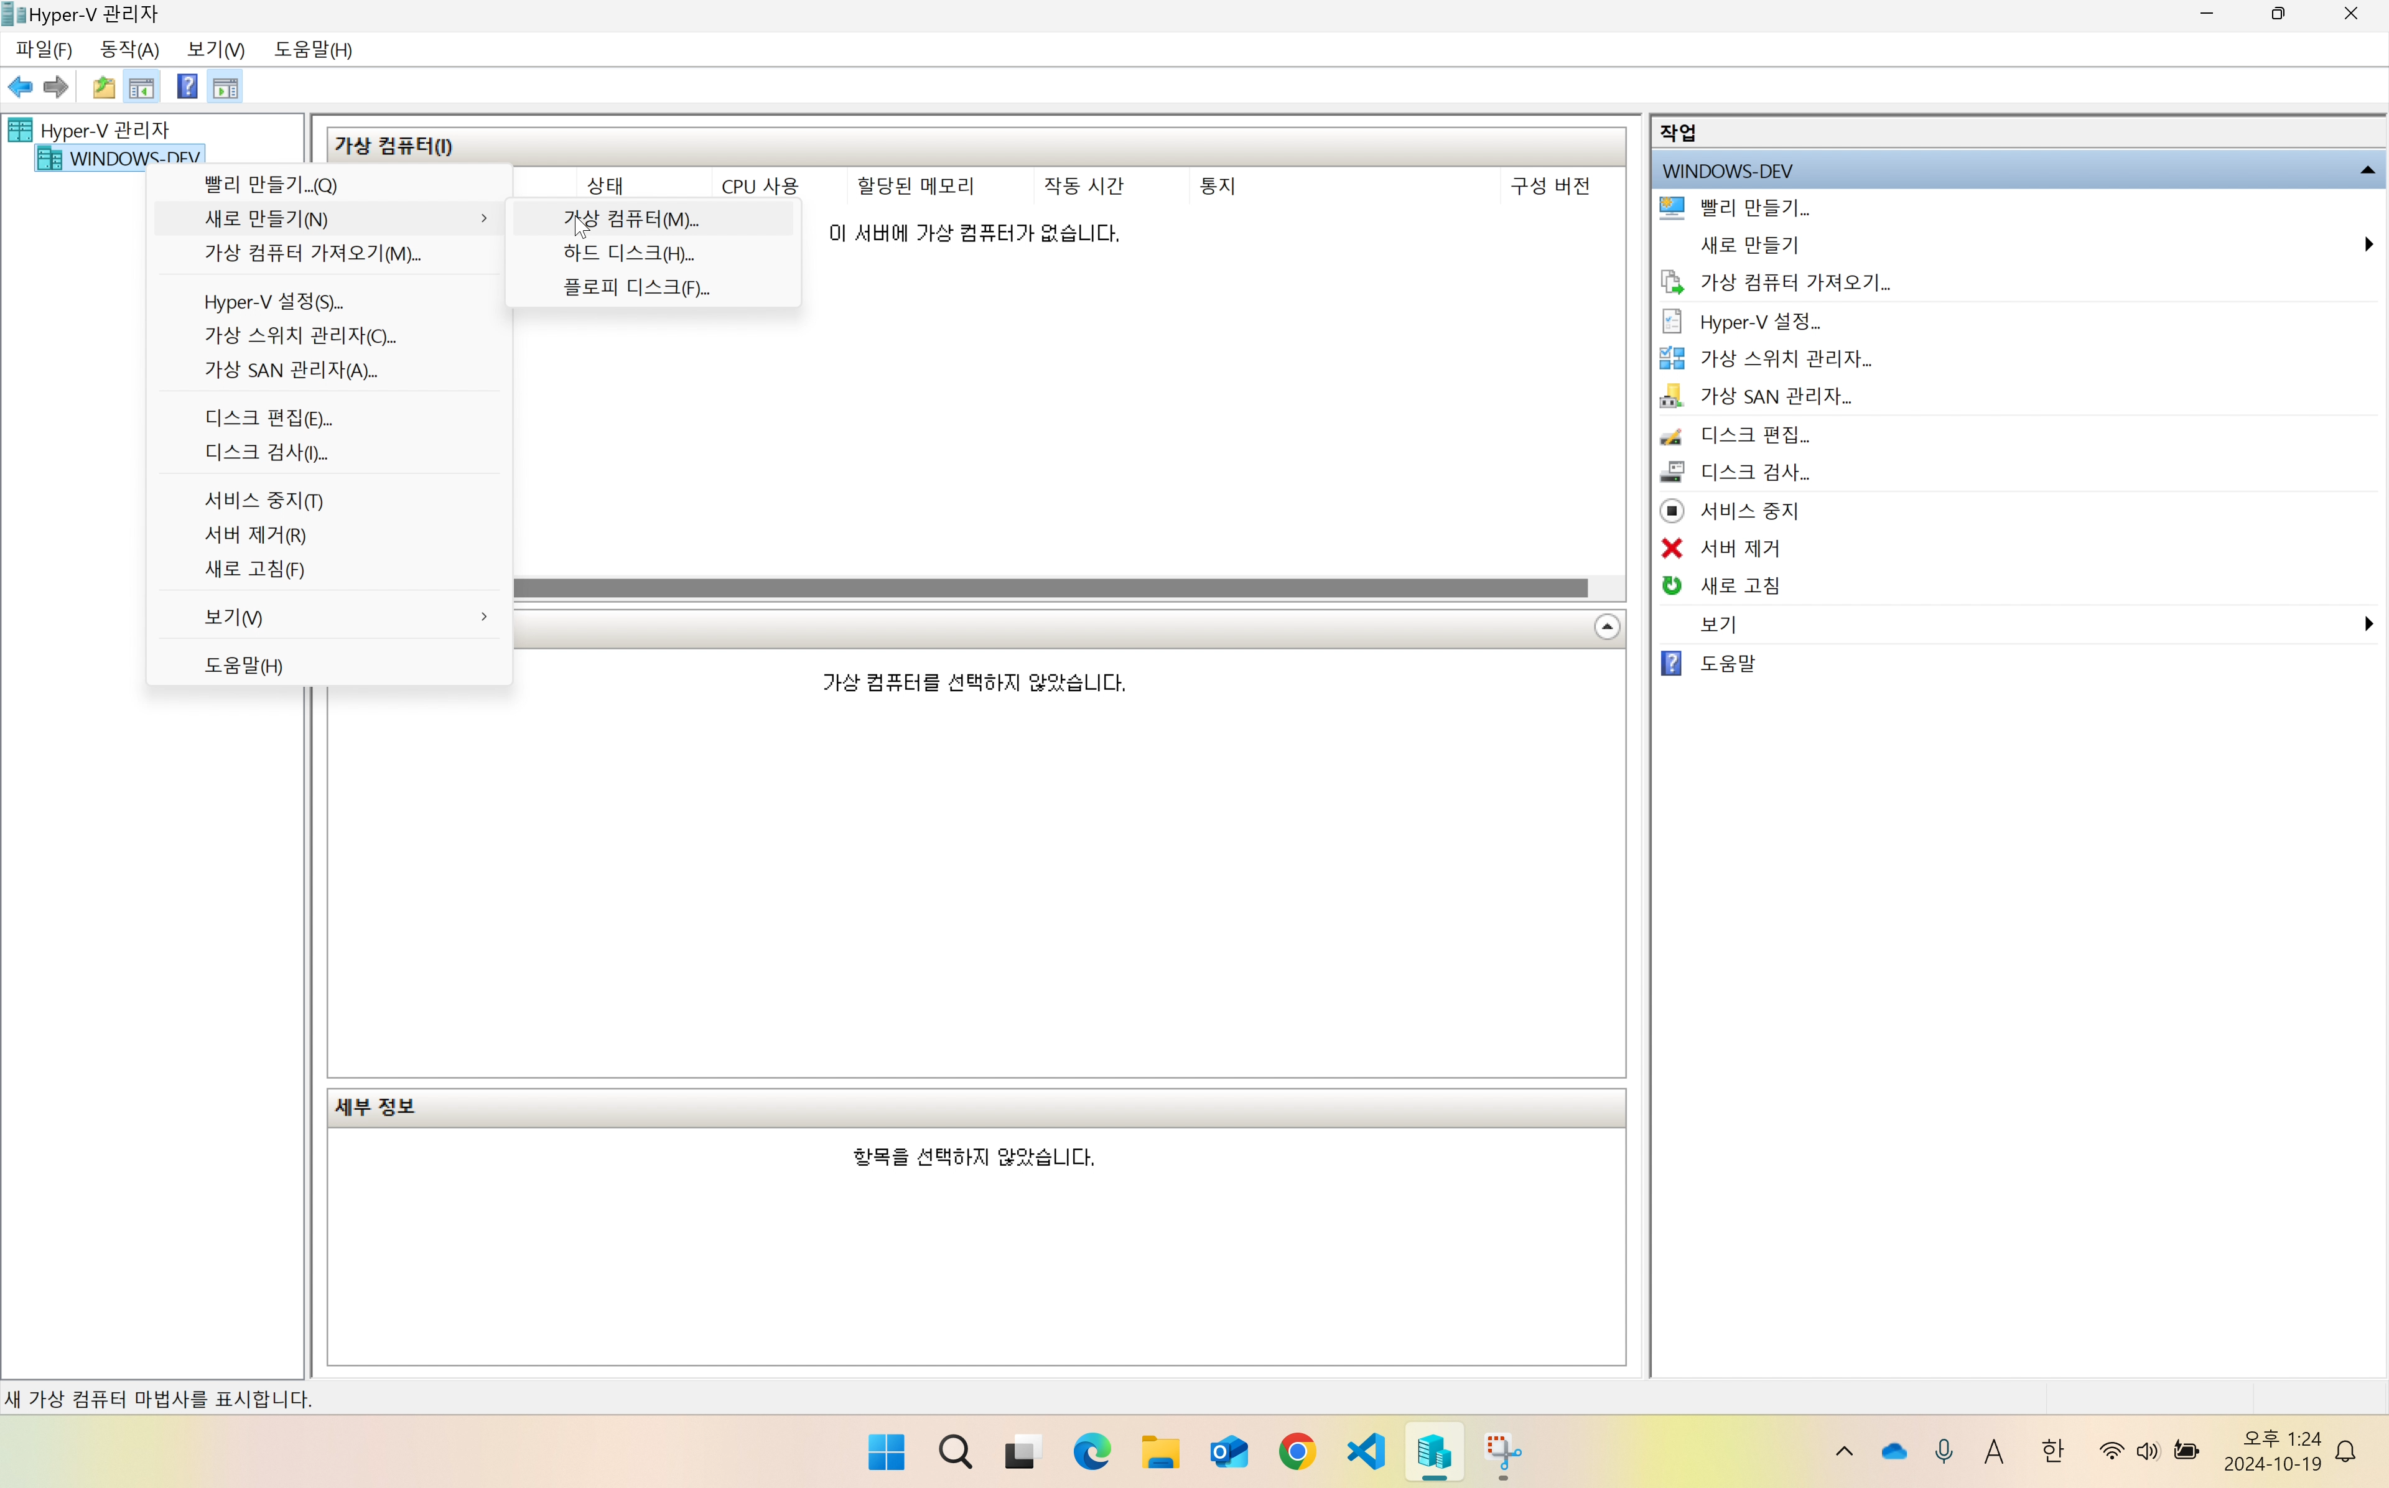
Task: Click 빨리 만들기 icon in the actions pane
Action: click(1672, 208)
